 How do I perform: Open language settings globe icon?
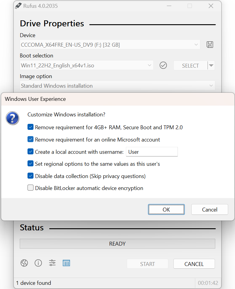point(24,263)
